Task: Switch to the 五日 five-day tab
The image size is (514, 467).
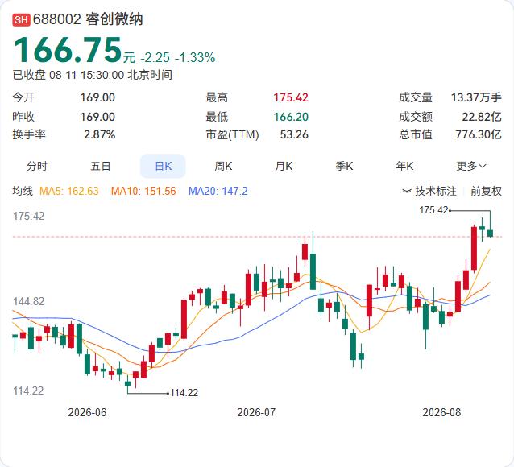Action: point(101,166)
